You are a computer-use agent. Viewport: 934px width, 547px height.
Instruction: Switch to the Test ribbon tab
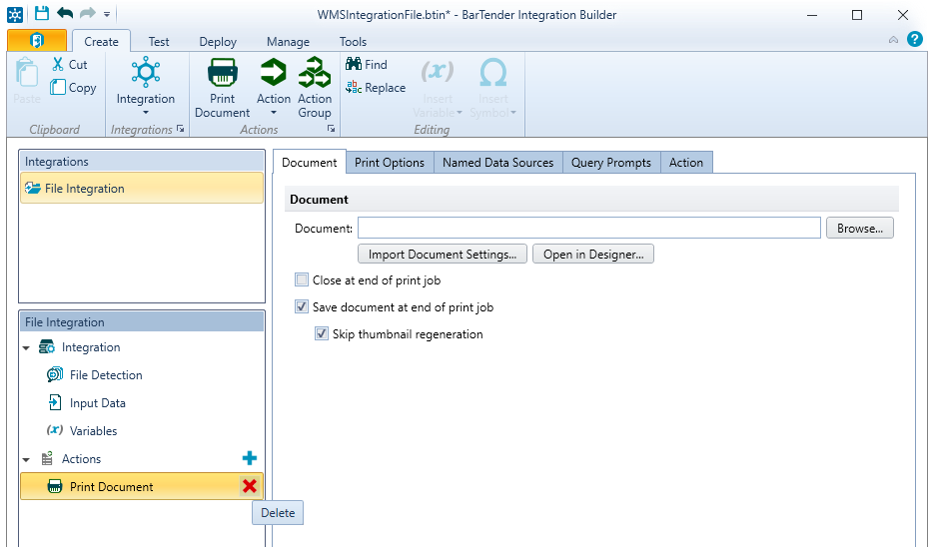tap(159, 42)
